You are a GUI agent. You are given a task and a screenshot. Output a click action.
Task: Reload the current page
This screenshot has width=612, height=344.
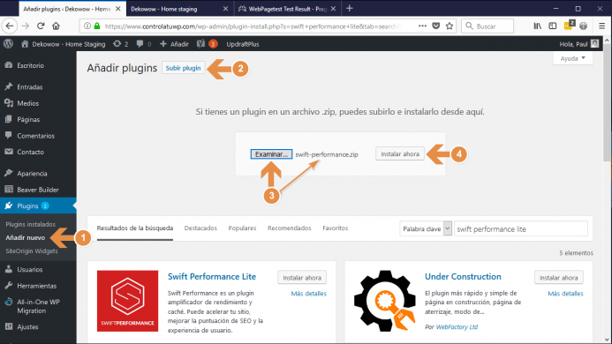click(41, 26)
